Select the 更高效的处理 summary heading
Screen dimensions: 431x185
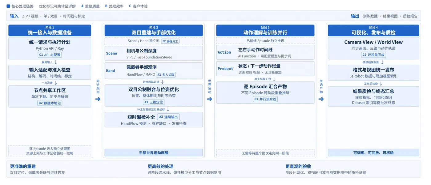click(160, 166)
